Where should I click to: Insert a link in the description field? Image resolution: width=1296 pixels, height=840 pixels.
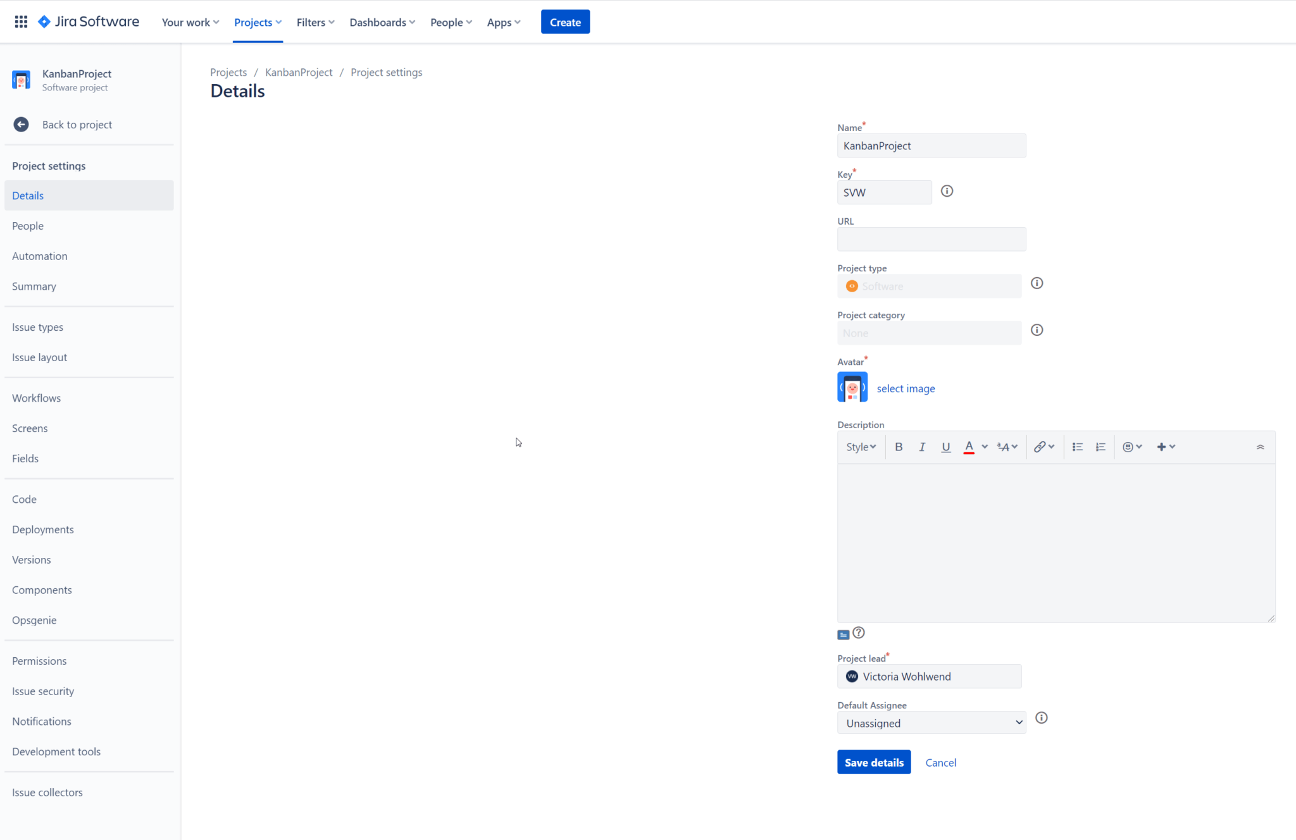pyautogui.click(x=1040, y=447)
